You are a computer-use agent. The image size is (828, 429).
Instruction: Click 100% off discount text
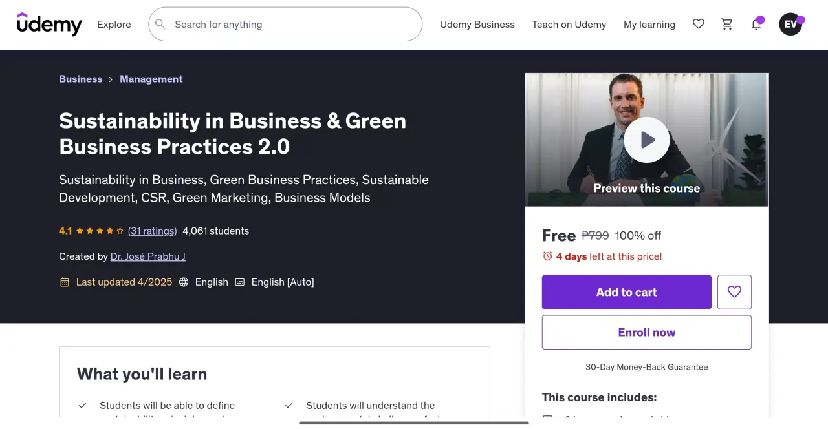[x=638, y=235]
